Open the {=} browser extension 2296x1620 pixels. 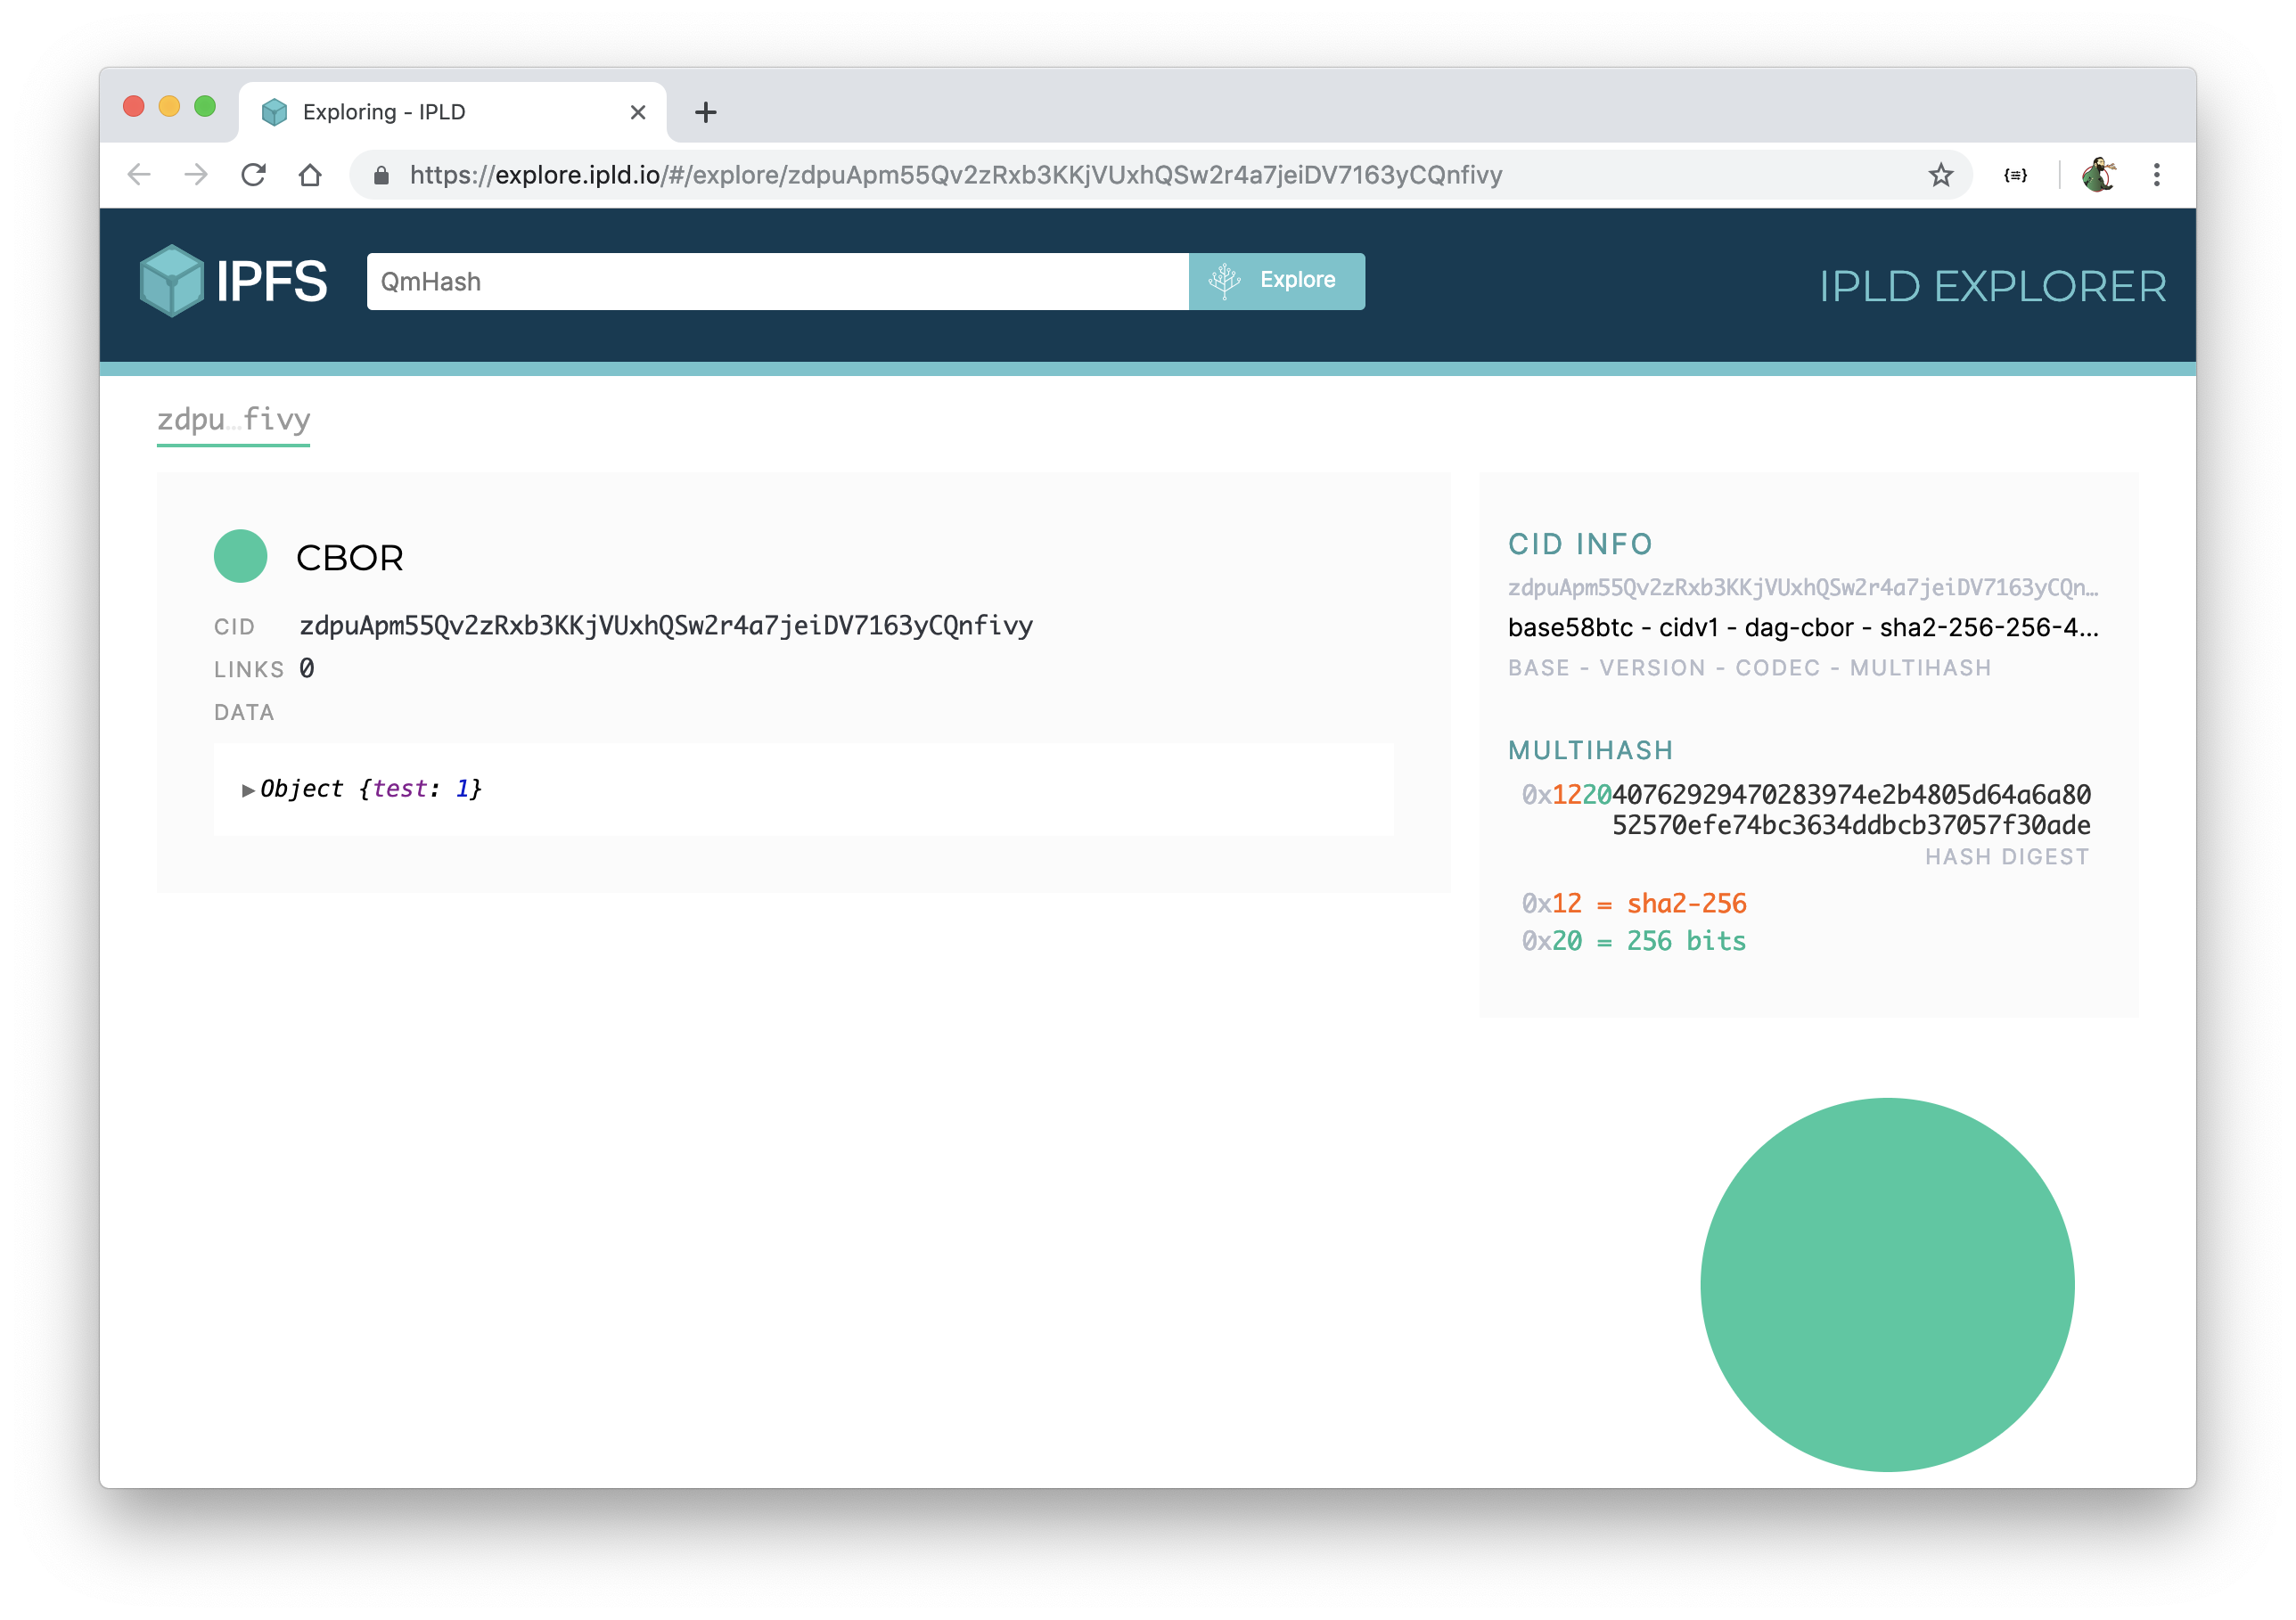pyautogui.click(x=2015, y=175)
